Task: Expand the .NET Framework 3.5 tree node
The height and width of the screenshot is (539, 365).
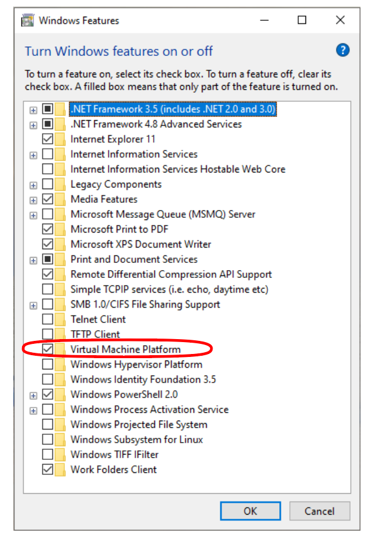Action: pyautogui.click(x=33, y=110)
